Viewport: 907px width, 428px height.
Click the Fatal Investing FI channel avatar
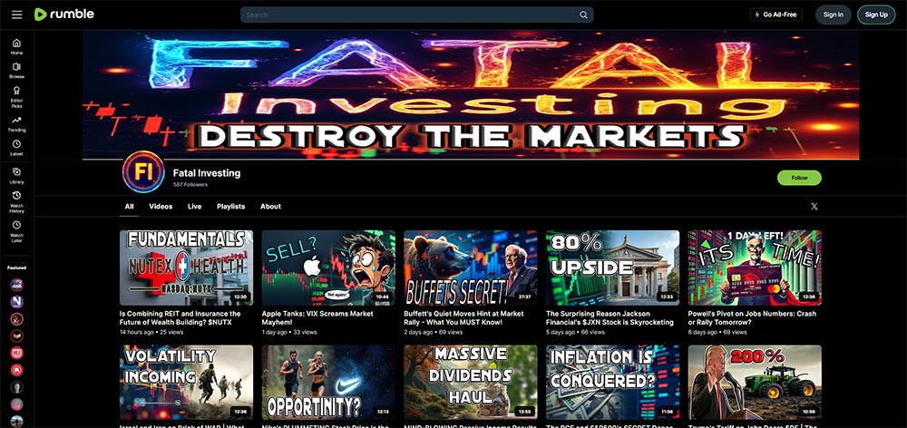pos(143,171)
